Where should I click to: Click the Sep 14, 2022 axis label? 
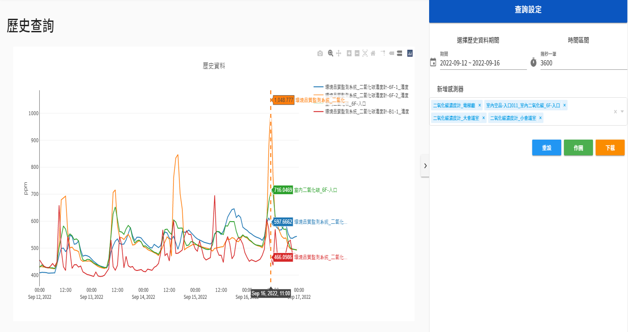tap(143, 297)
